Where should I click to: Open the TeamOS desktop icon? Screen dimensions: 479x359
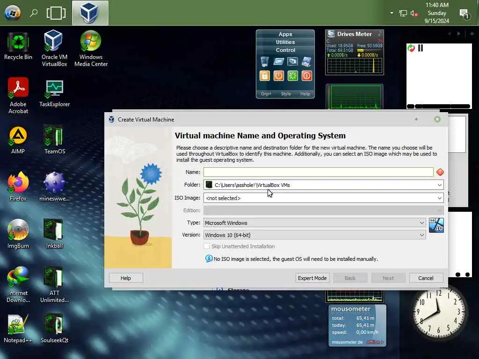tap(54, 139)
